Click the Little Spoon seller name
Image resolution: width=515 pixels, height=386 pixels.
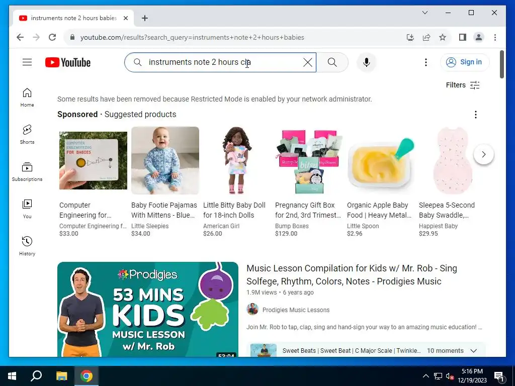click(x=363, y=226)
